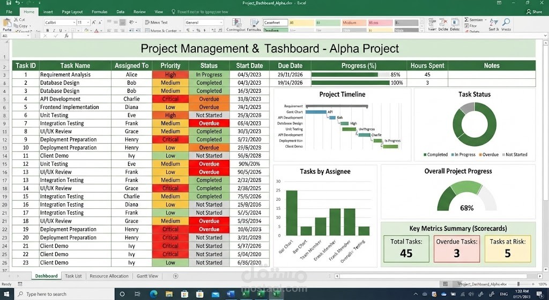Toggle Underline formatting button
The image size is (549, 300).
tap(60, 31)
